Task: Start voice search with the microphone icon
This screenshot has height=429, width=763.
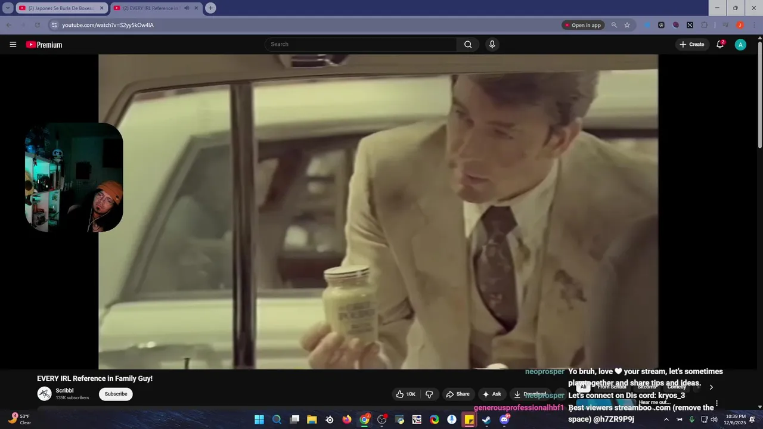Action: click(x=492, y=44)
